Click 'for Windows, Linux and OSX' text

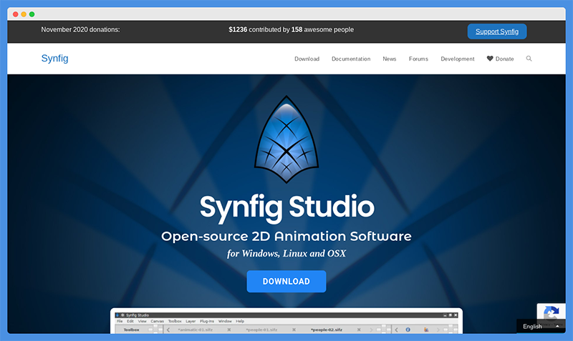(x=286, y=254)
